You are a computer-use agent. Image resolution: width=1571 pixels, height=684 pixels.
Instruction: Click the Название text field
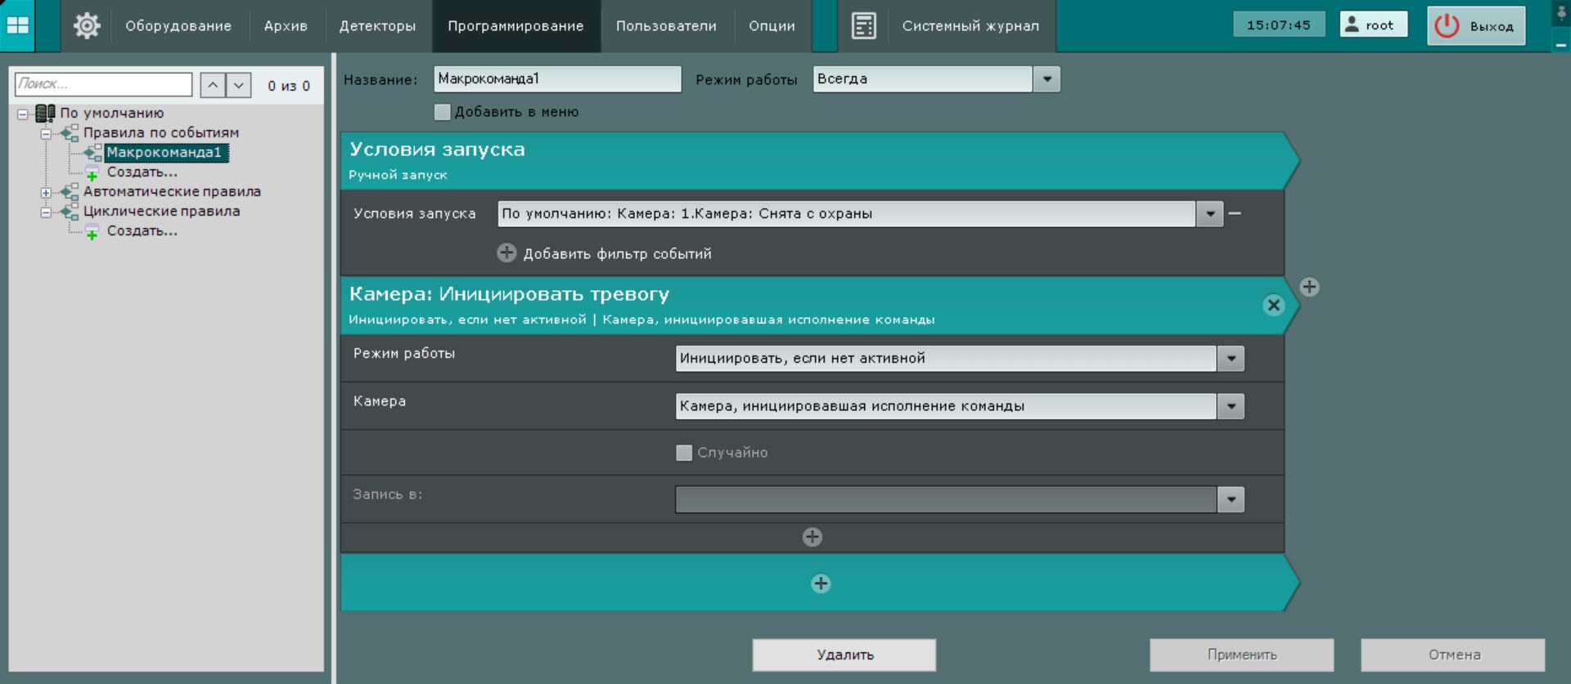click(556, 79)
